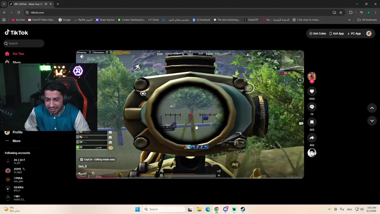Viewport: 380px width, 214px height.
Task: Open comments on the TikTok video
Action: (312, 107)
